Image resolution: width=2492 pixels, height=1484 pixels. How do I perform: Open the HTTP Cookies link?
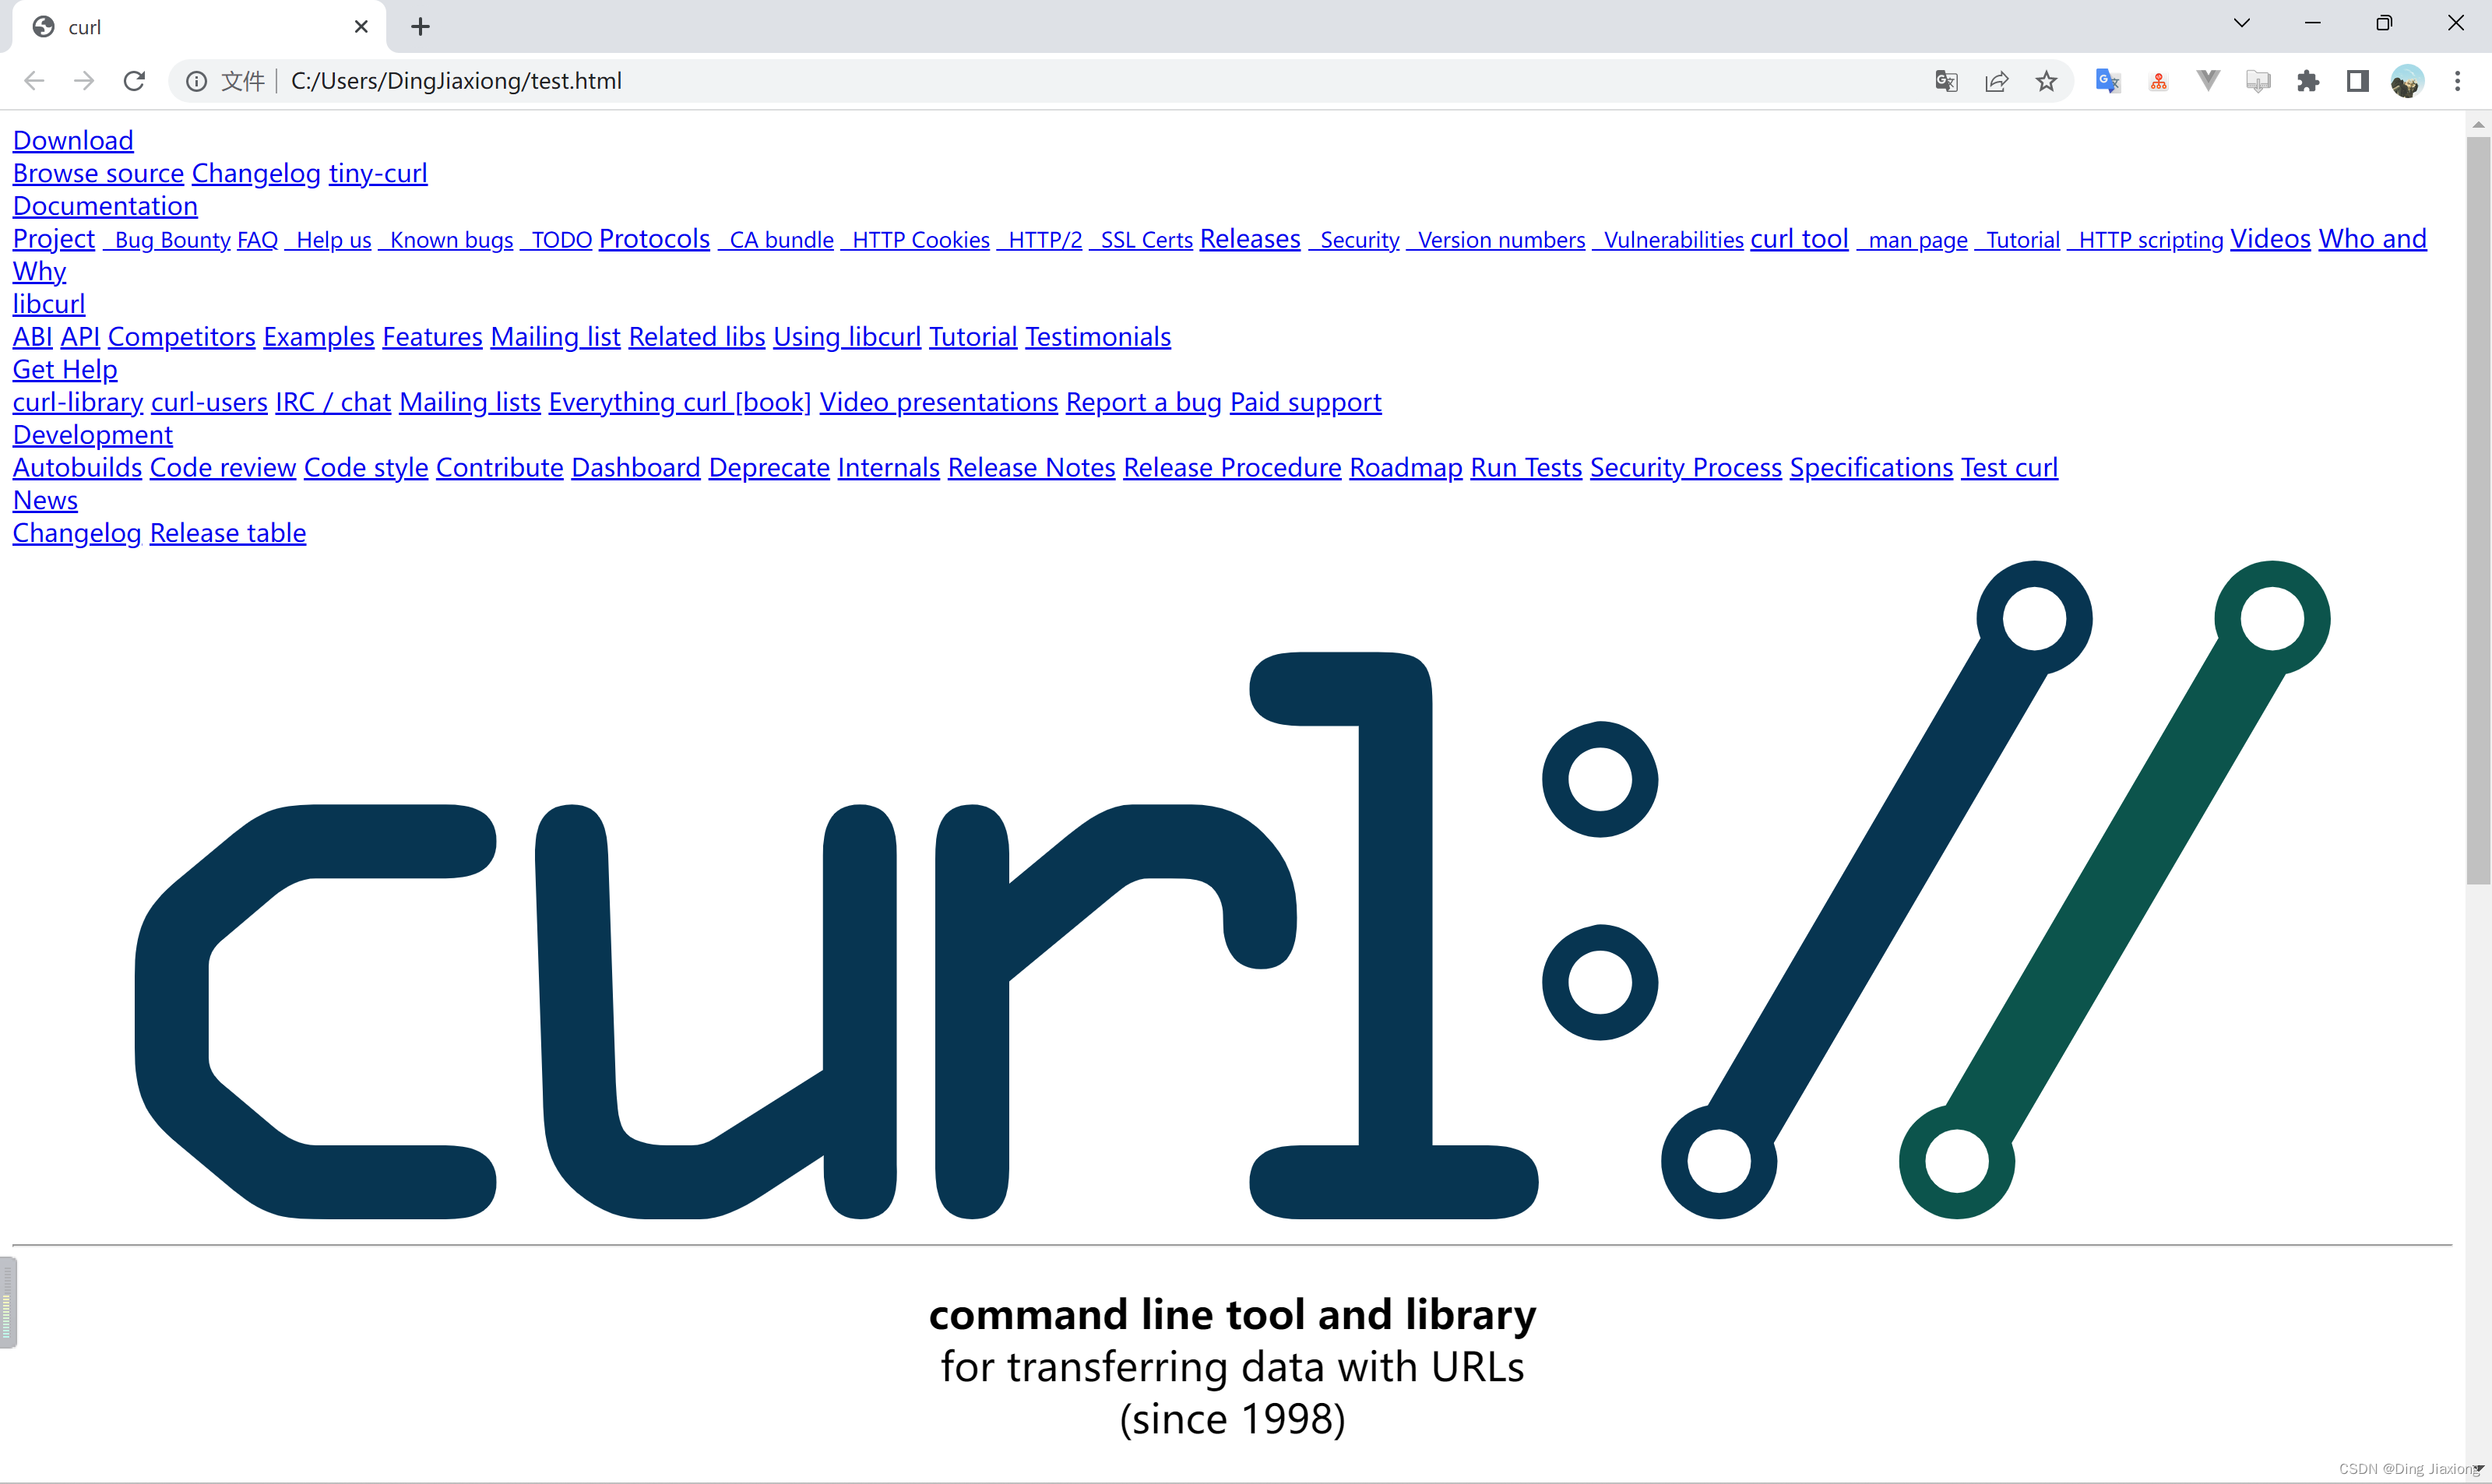[x=915, y=241]
